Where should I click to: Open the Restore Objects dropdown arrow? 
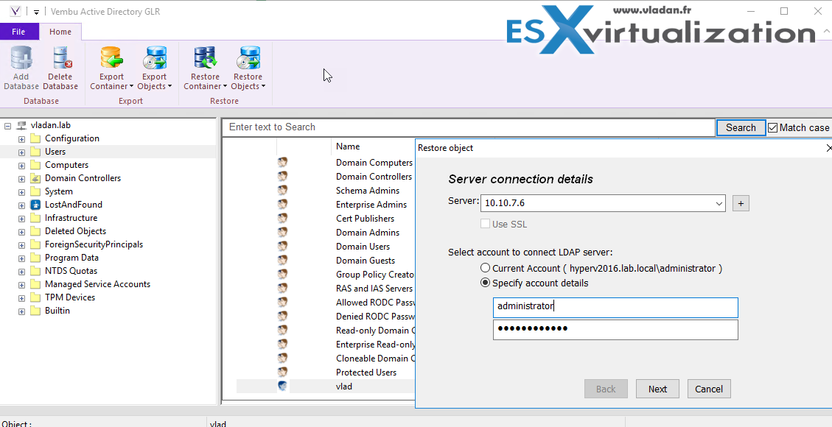tap(262, 86)
